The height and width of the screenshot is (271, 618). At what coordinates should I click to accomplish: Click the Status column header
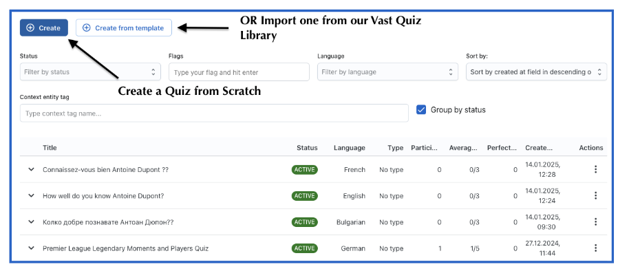tap(307, 148)
